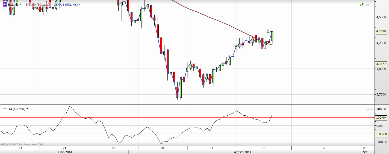Click the 200,00 CCI axis value

[x=381, y=109]
